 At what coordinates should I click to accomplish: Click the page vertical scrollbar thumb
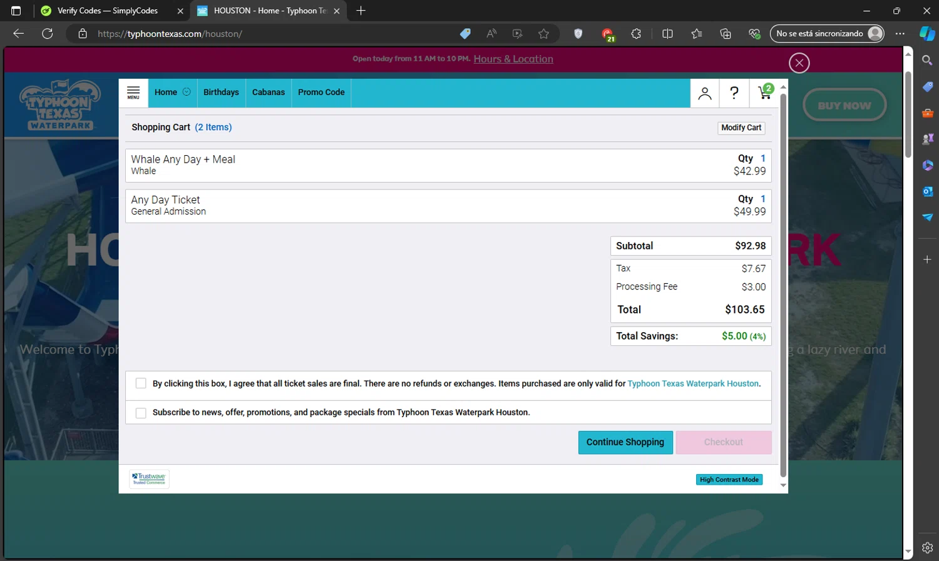coord(908,114)
